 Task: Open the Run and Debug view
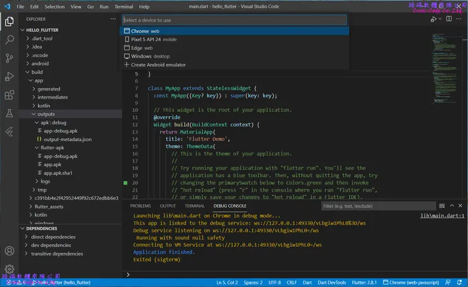[9, 76]
